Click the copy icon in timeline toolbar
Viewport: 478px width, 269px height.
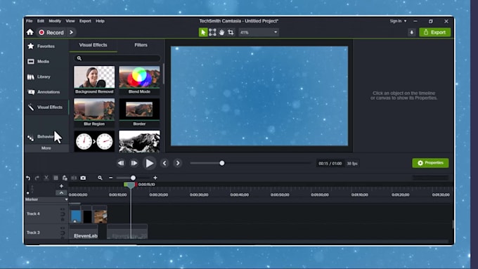56,178
